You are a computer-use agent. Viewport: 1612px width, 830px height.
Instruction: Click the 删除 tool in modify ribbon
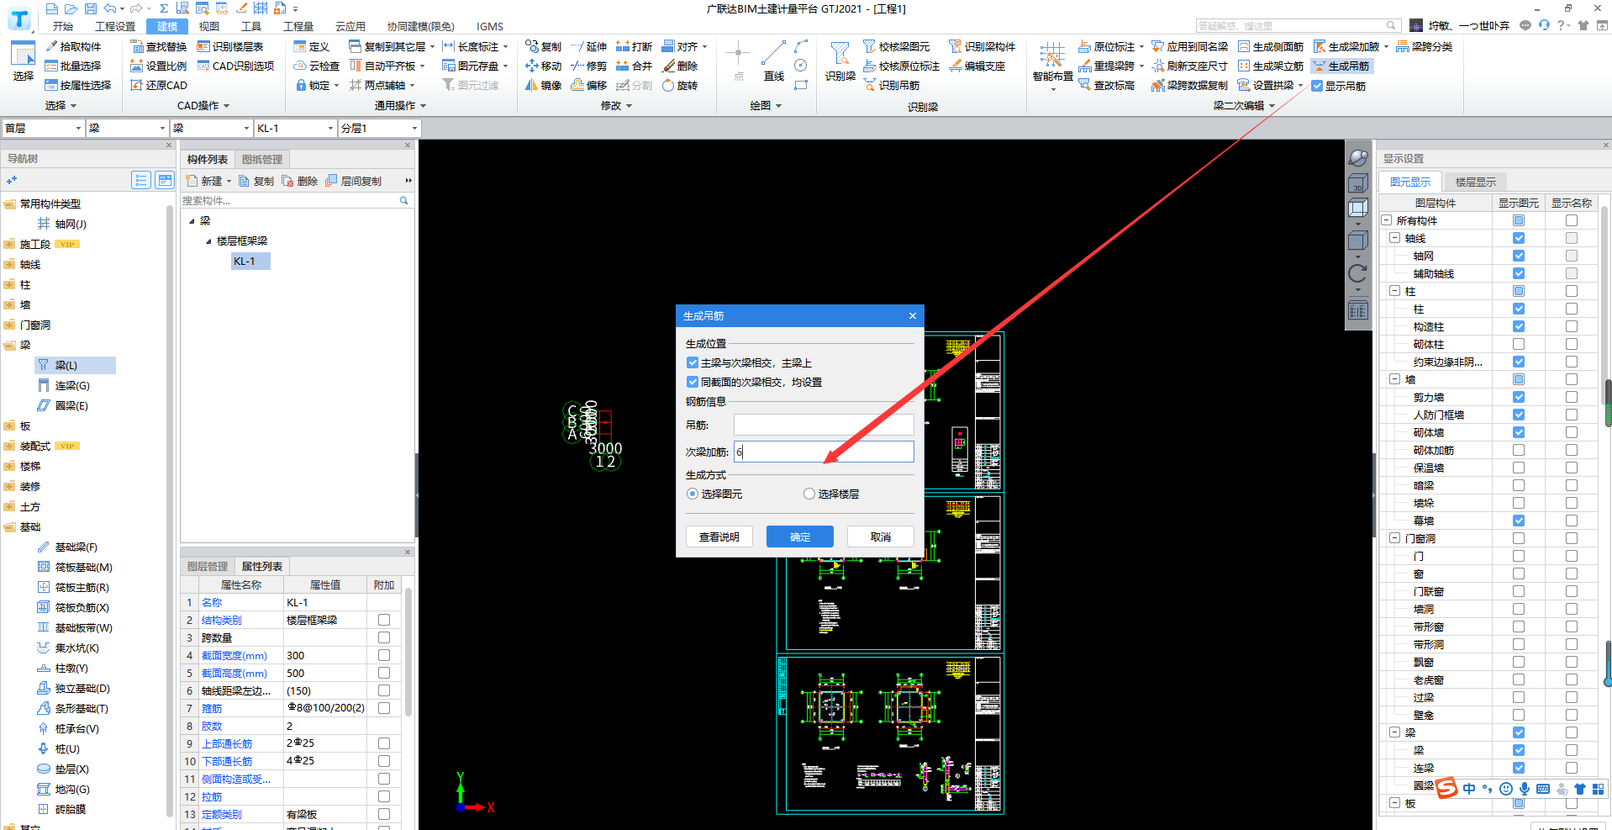tap(680, 66)
